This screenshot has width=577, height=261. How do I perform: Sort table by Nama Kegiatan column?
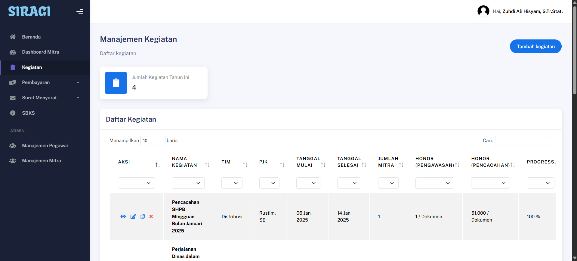coord(207,165)
